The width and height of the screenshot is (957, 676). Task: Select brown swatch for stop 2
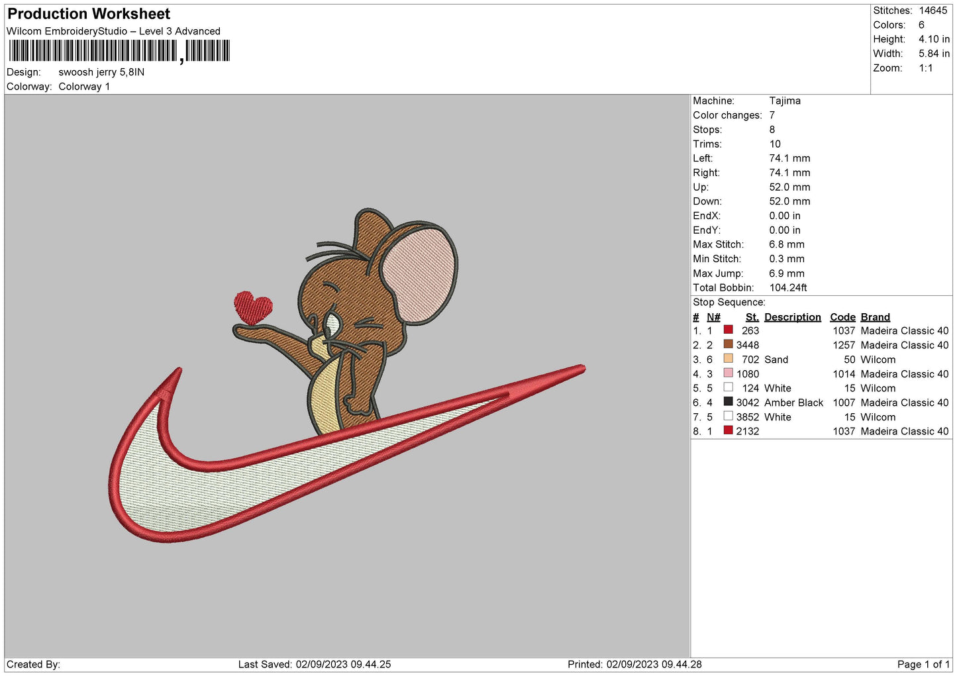728,344
